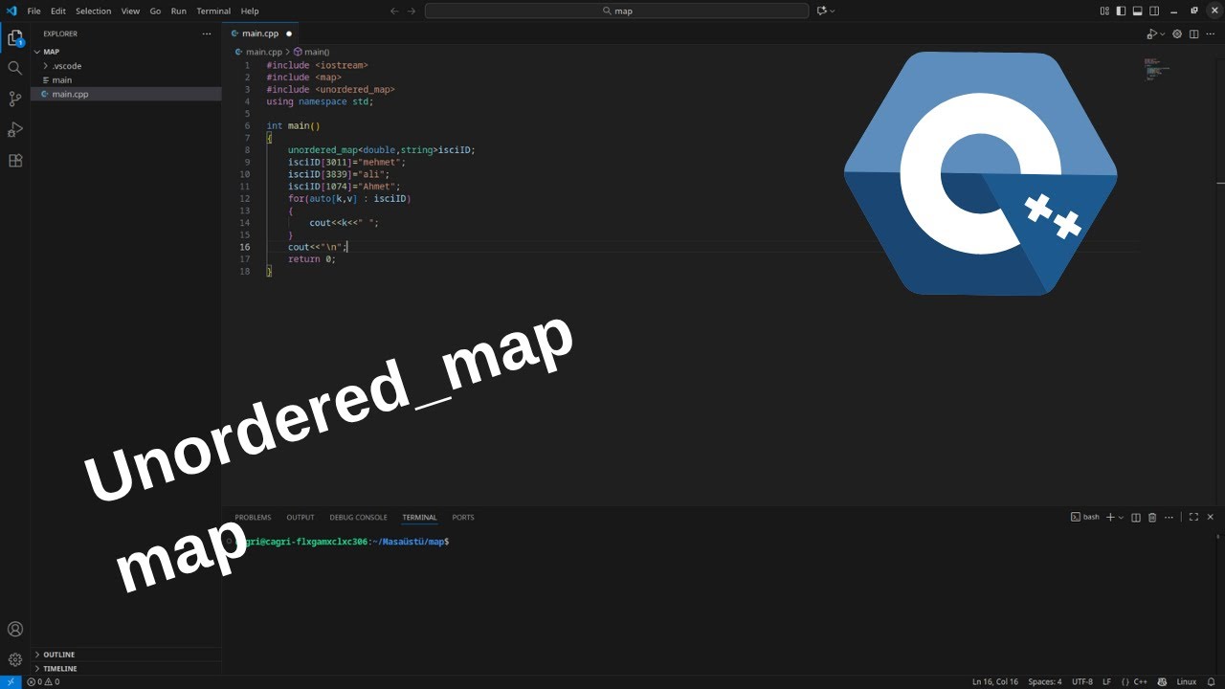Change end of line sequence LF
The image size is (1225, 689).
[x=1107, y=681]
